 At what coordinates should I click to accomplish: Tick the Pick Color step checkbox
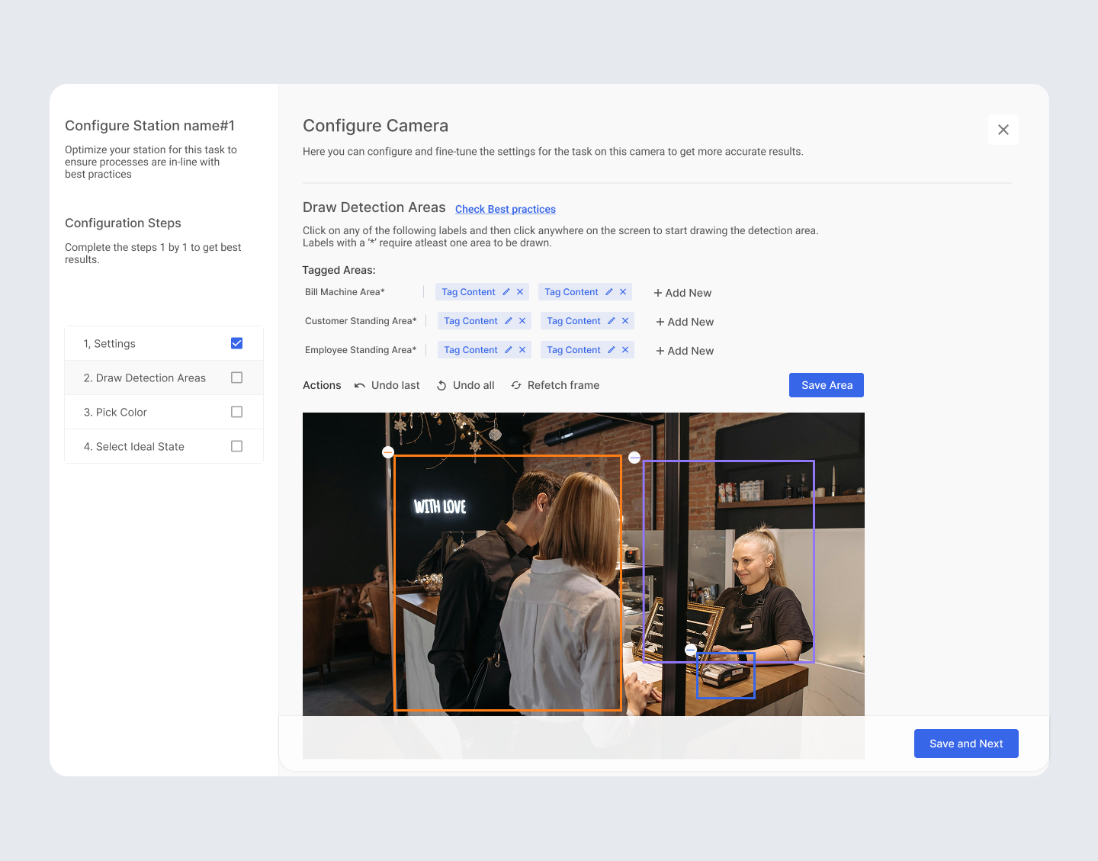point(236,412)
